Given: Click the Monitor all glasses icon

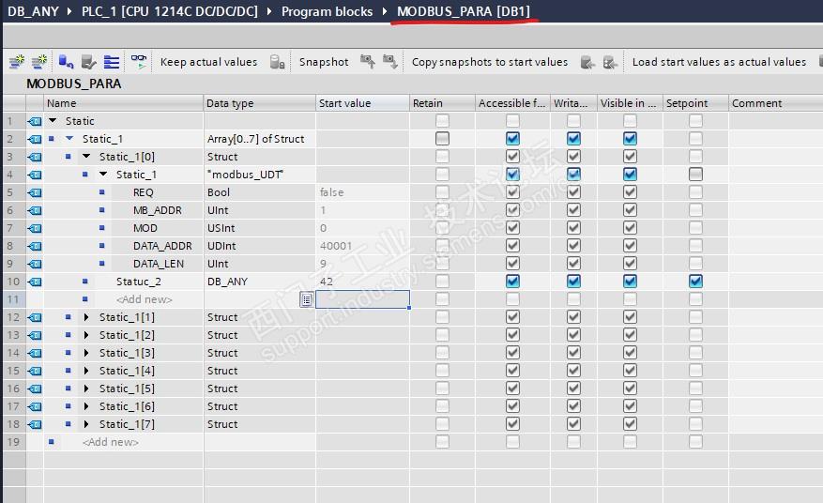Looking at the screenshot, I should coord(139,62).
